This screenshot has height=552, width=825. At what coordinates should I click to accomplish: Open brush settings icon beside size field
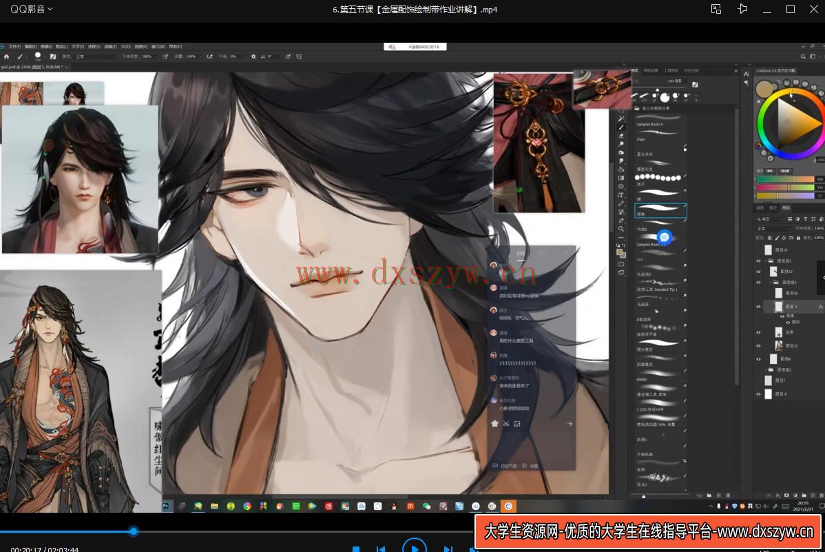coord(695,84)
